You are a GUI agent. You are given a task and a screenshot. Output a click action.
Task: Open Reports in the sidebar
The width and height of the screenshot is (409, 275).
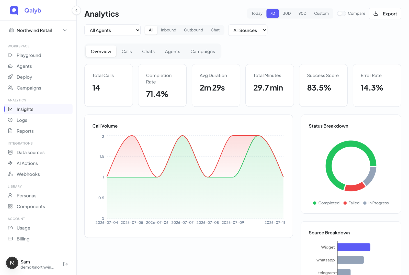(x=38, y=131)
